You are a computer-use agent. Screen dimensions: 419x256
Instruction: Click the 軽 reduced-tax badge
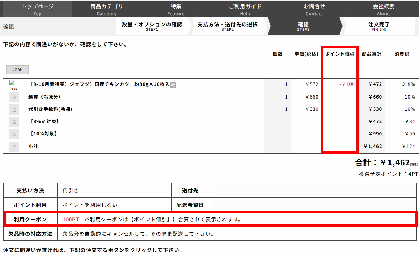point(173,85)
